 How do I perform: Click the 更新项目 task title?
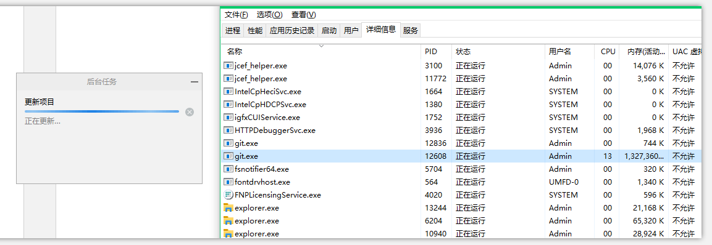pos(40,102)
